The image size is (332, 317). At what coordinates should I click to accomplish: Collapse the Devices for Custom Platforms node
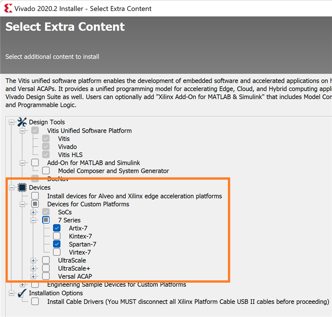pyautogui.click(x=22, y=204)
